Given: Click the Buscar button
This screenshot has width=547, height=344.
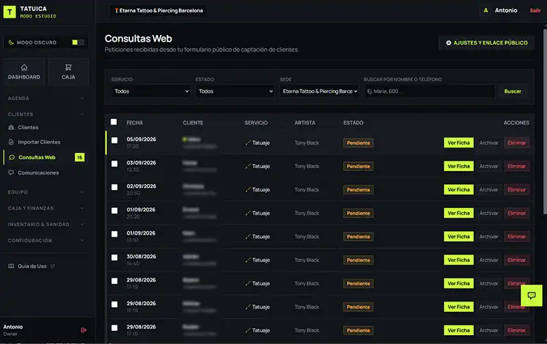Looking at the screenshot, I should 512,91.
